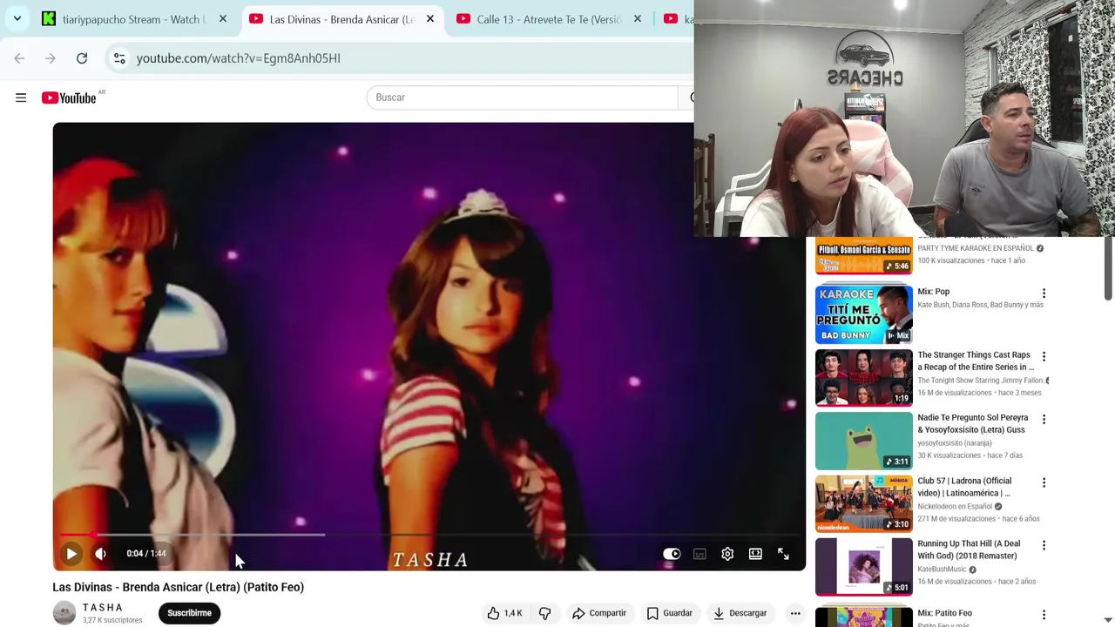Play the video with the play button
The image size is (1115, 627).
pos(71,554)
